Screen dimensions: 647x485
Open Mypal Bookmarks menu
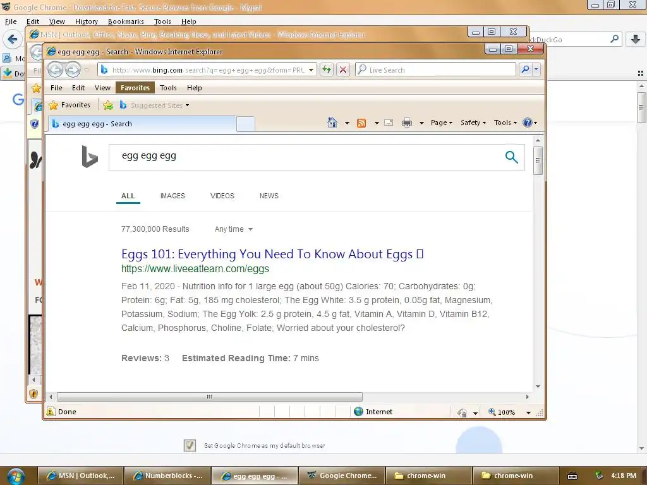tap(126, 21)
